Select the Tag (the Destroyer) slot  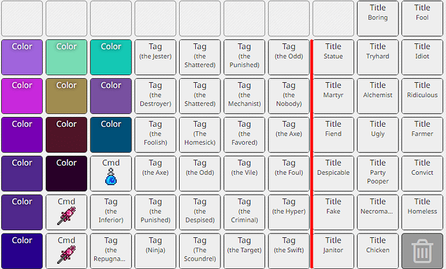pos(155,96)
